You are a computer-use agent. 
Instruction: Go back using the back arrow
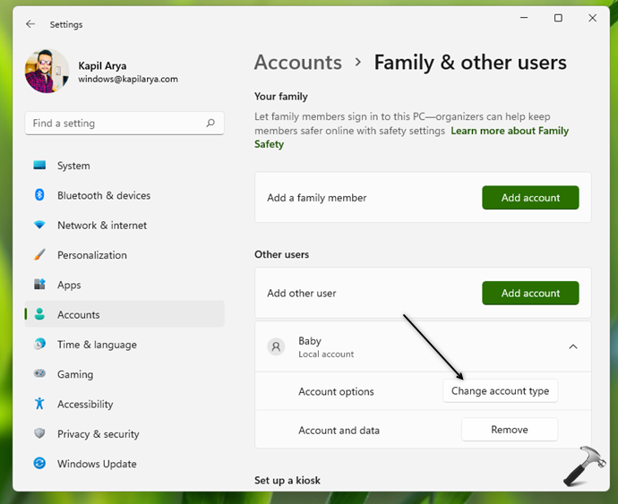(31, 24)
